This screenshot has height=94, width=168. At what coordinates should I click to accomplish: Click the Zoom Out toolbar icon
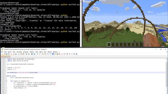40,54
